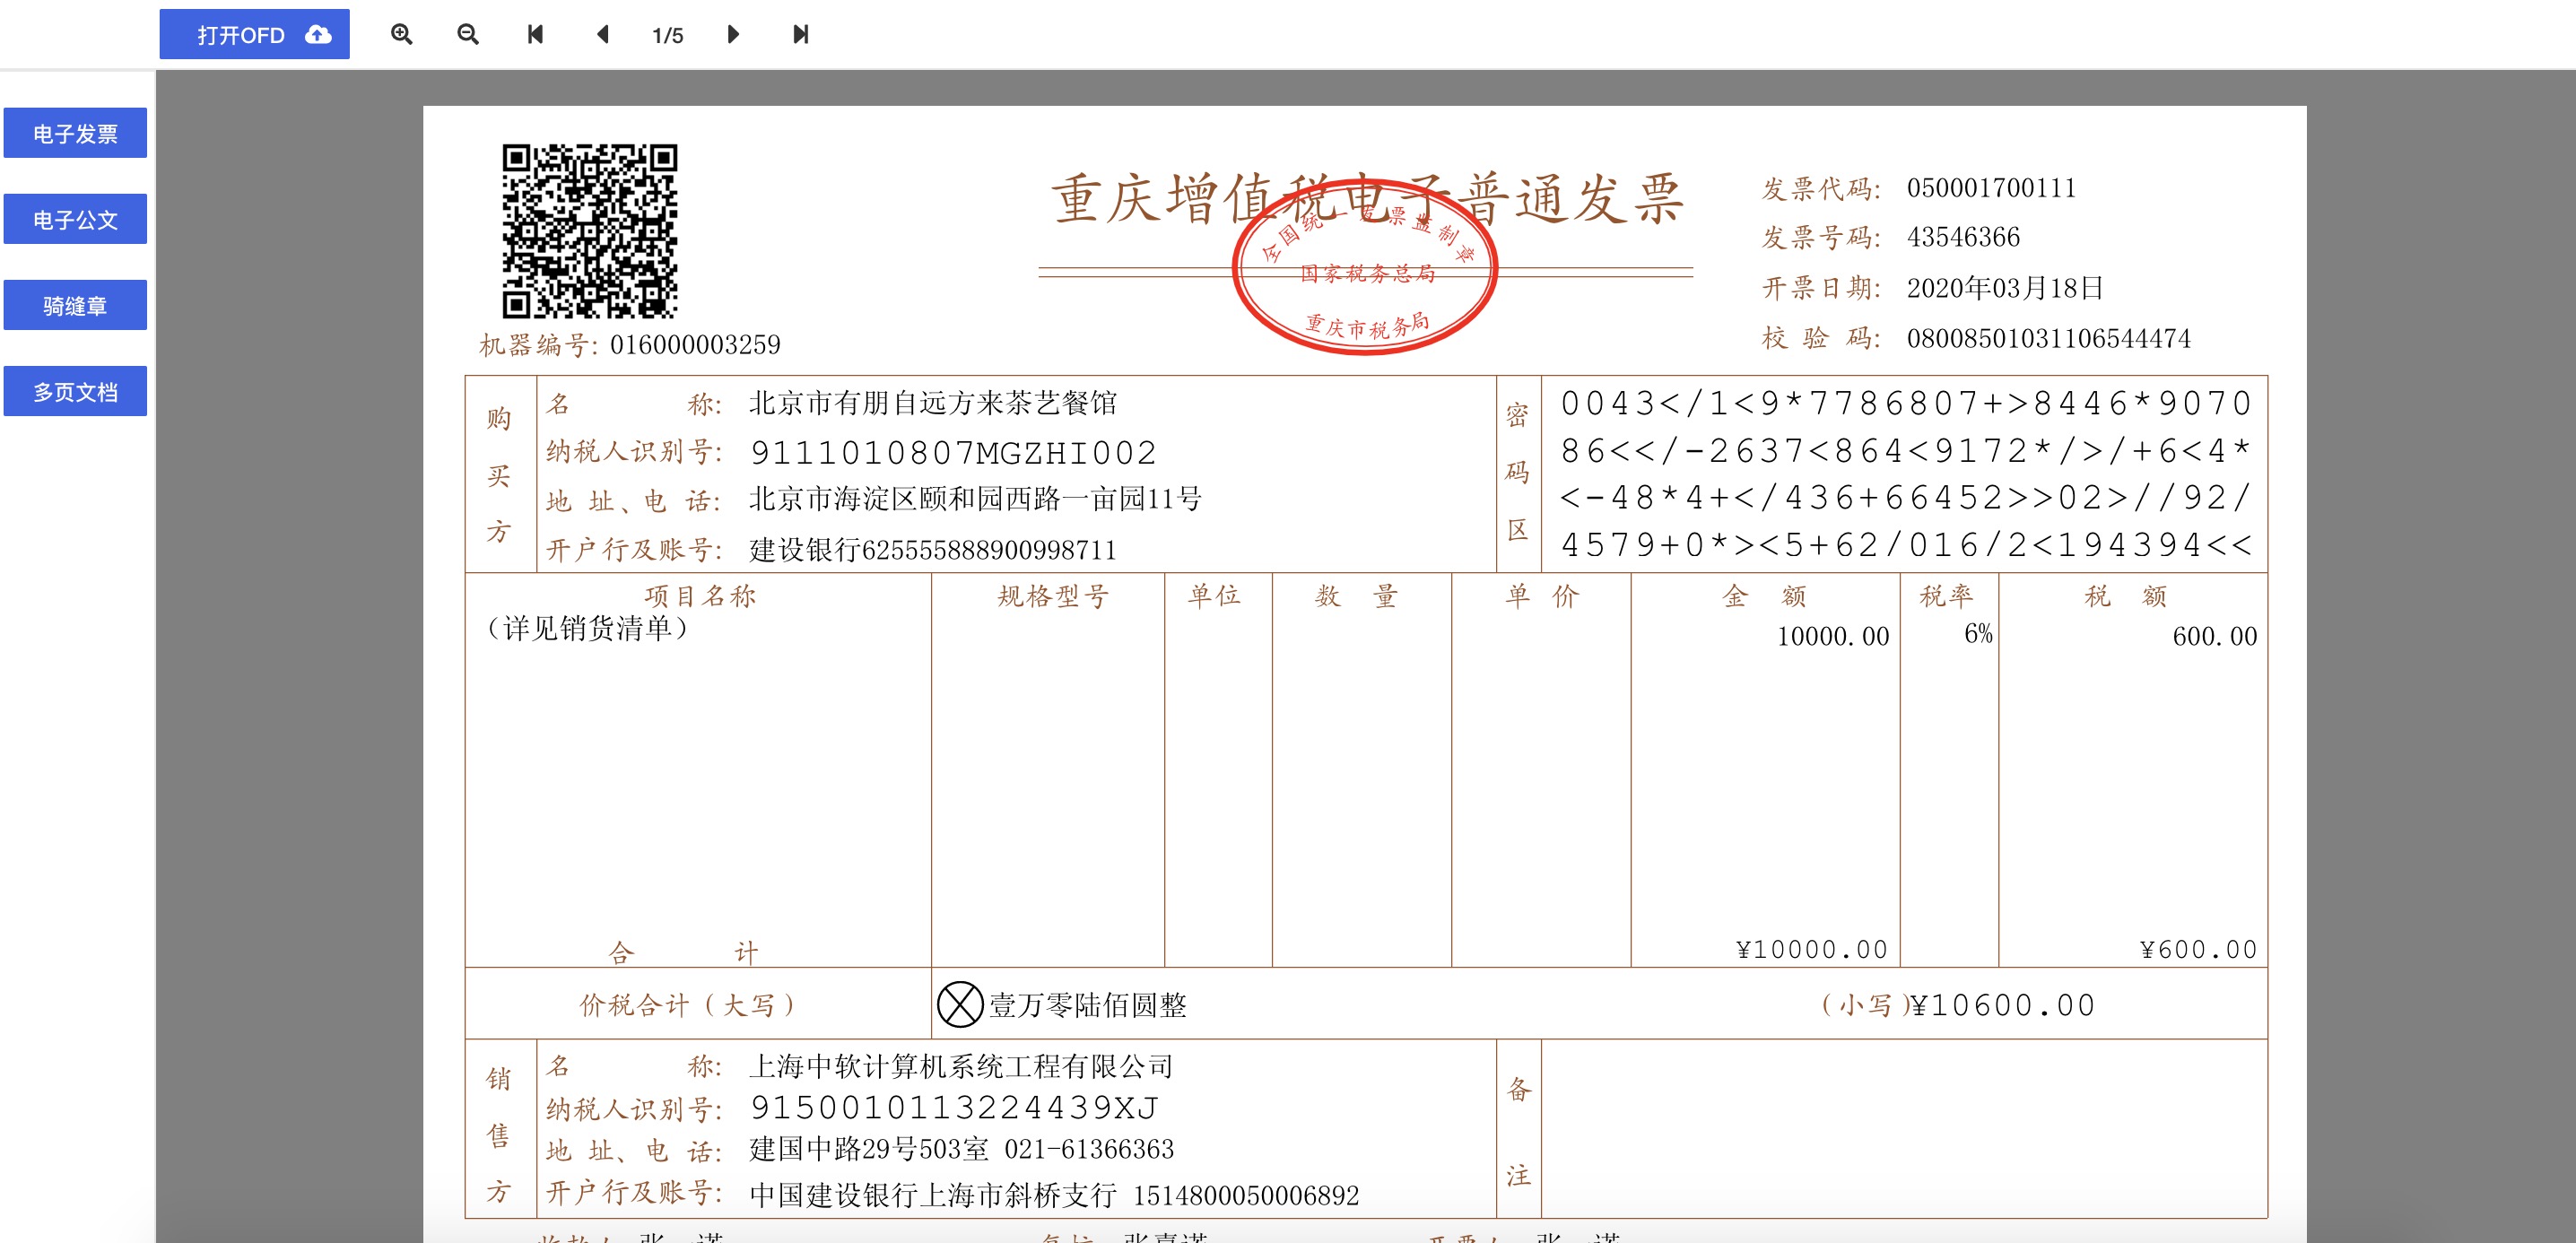Viewport: 2576px width, 1243px height.
Task: Go to the next page
Action: click(733, 34)
